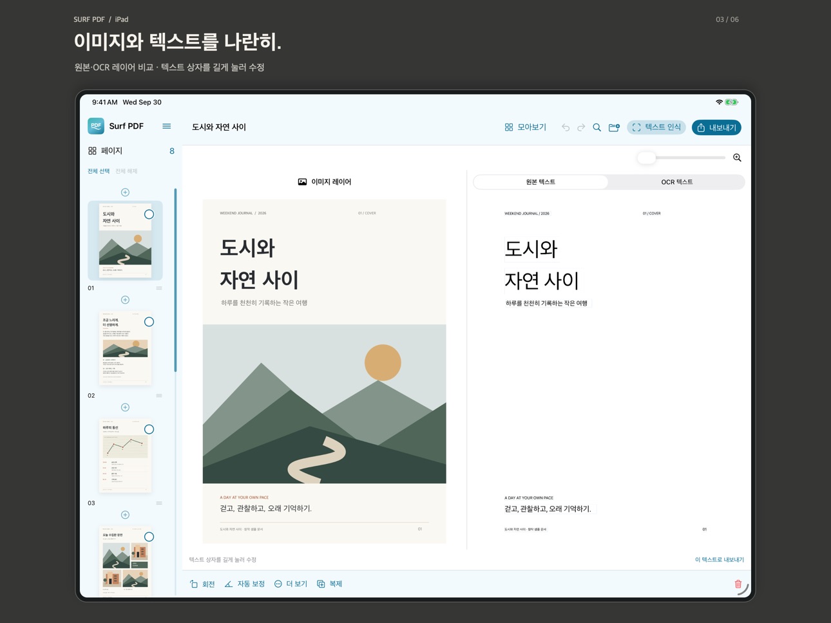Select the 자연 사이 text box in the text pane
Image resolution: width=831 pixels, height=623 pixels.
coord(542,281)
